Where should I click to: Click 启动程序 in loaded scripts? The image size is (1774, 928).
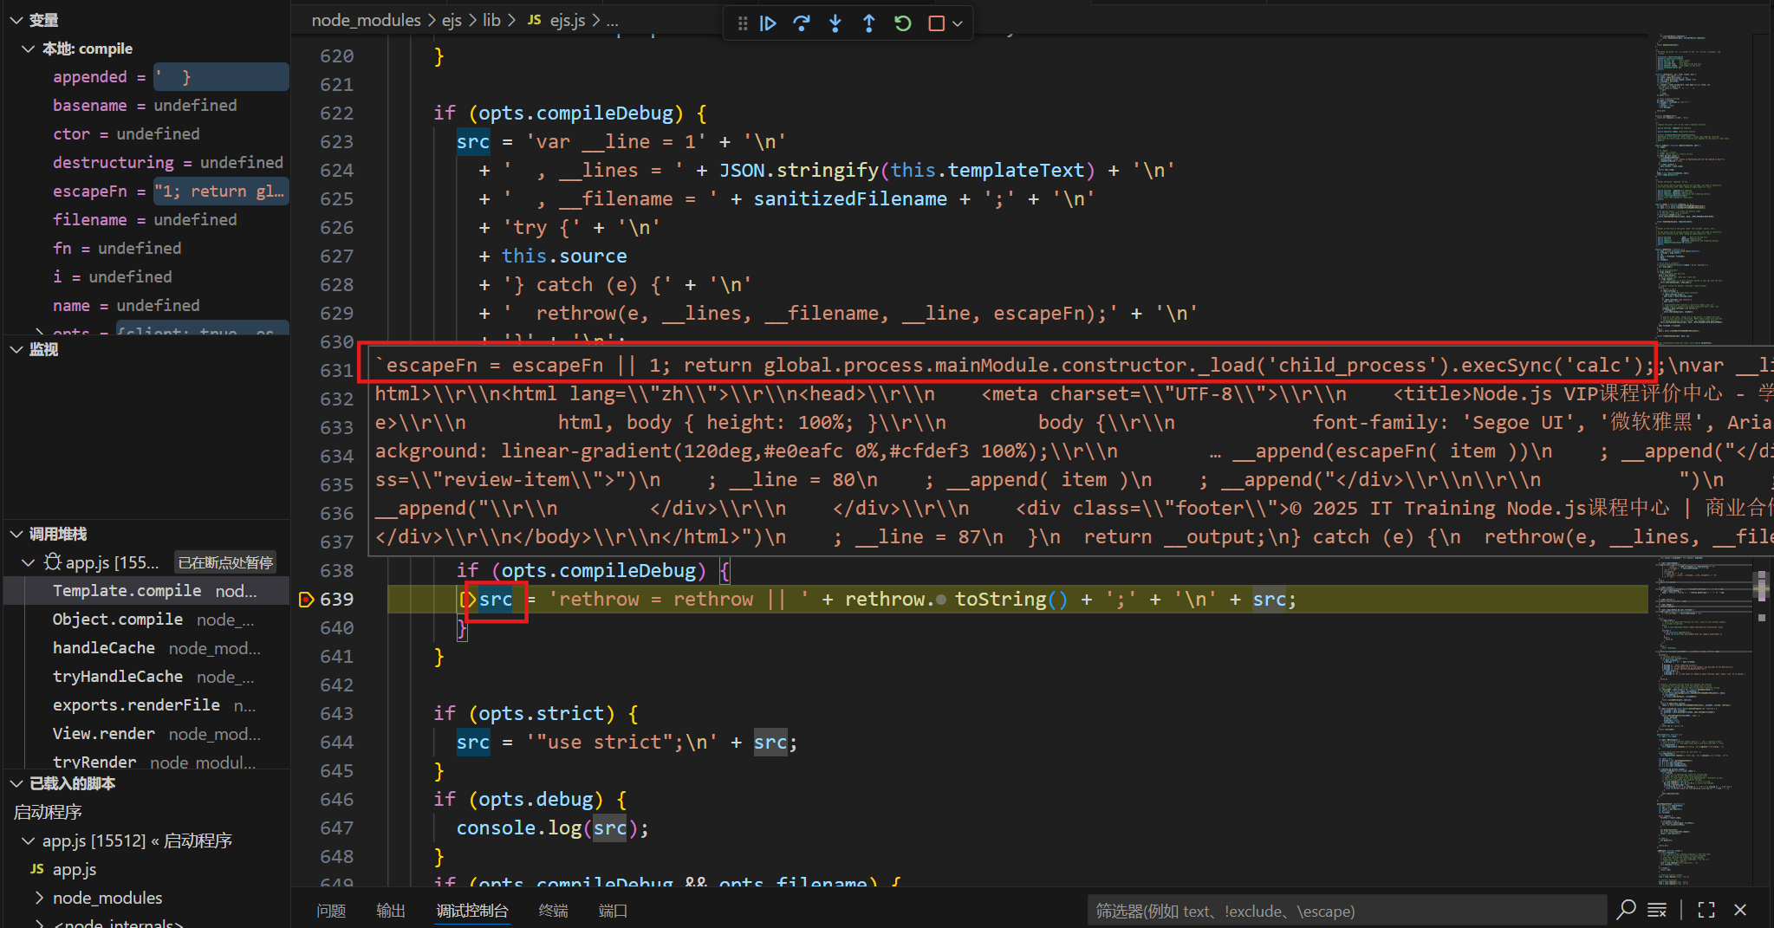pyautogui.click(x=48, y=812)
